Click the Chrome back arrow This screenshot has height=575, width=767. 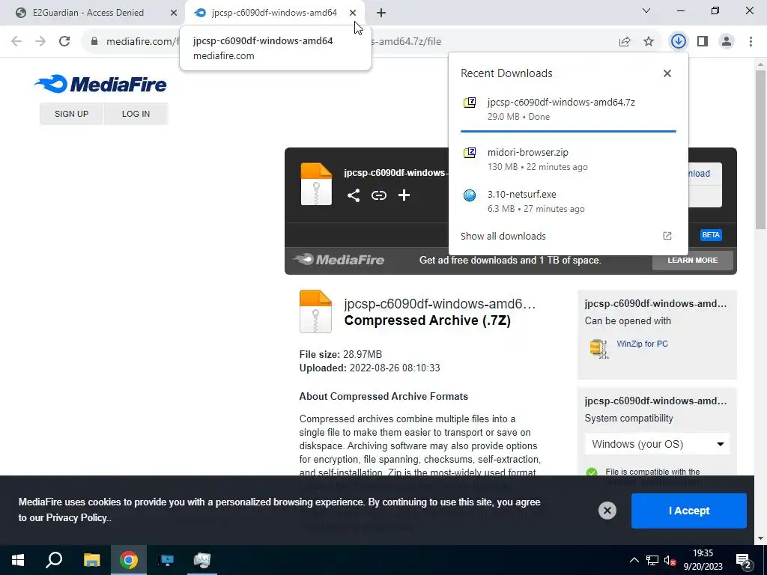16,41
